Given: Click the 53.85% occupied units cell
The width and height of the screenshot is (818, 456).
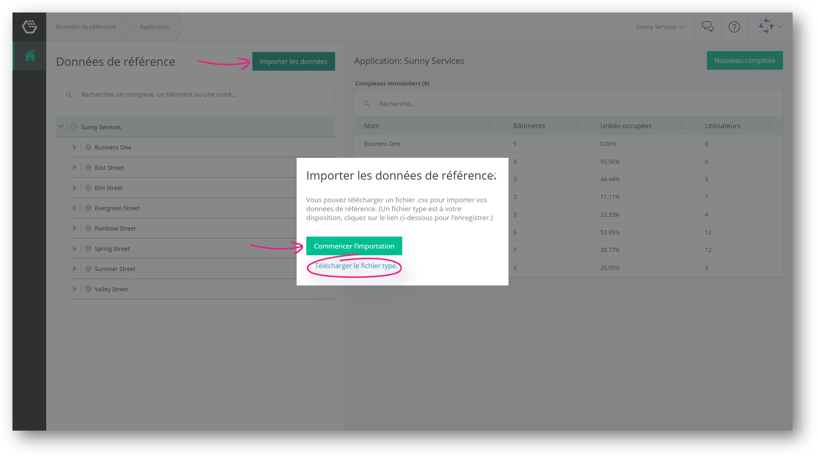Looking at the screenshot, I should tap(610, 232).
